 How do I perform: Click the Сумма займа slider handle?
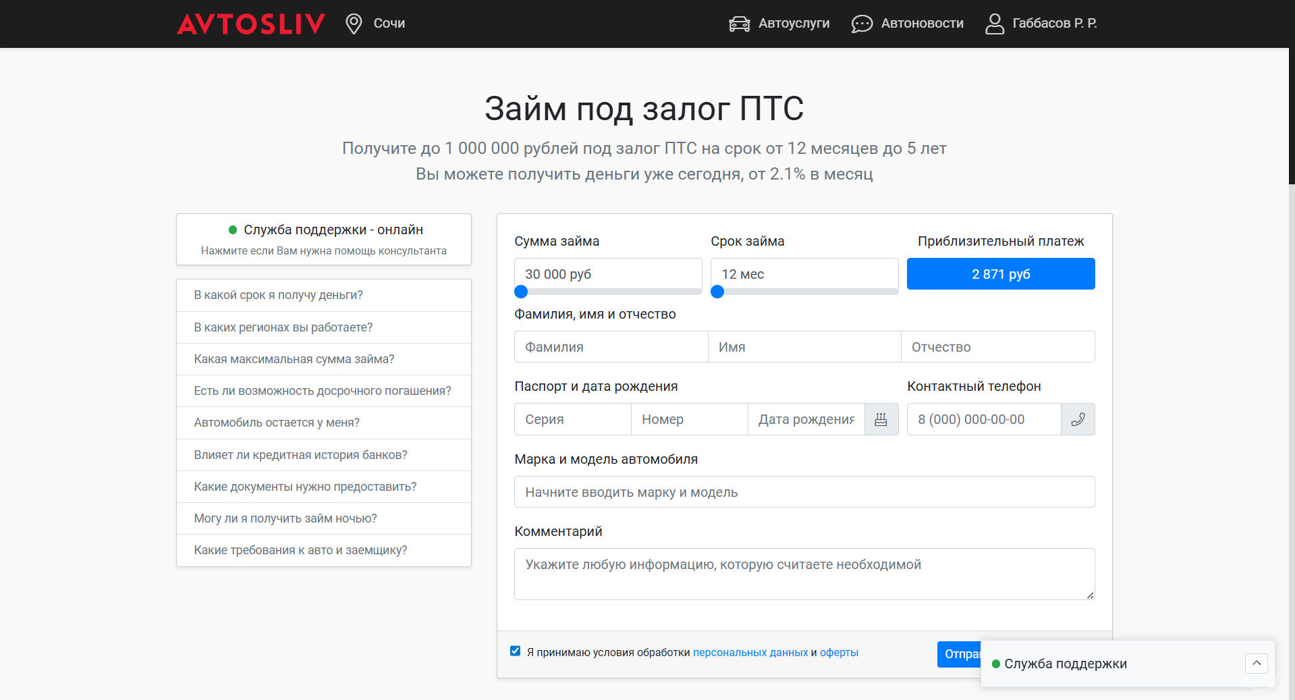520,292
